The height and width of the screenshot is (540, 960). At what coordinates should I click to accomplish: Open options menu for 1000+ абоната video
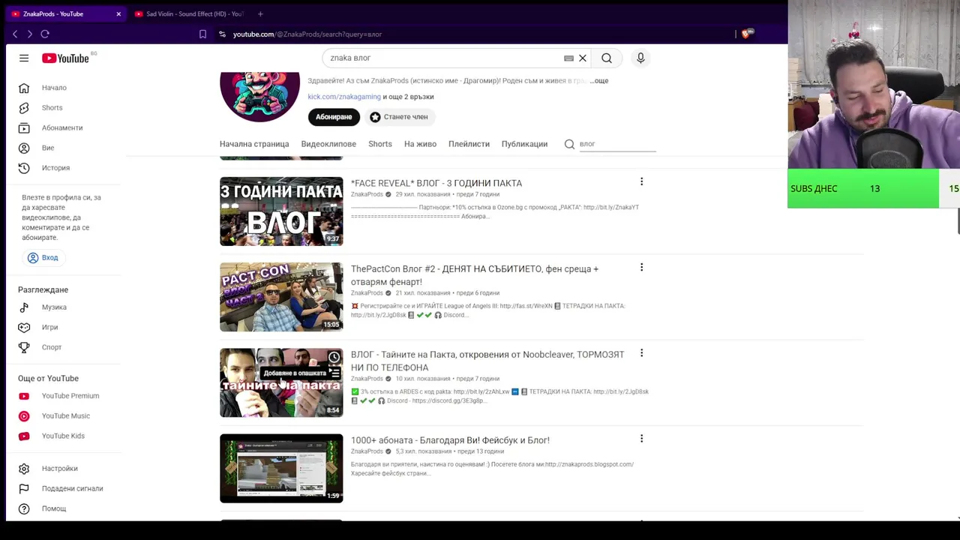coord(641,438)
